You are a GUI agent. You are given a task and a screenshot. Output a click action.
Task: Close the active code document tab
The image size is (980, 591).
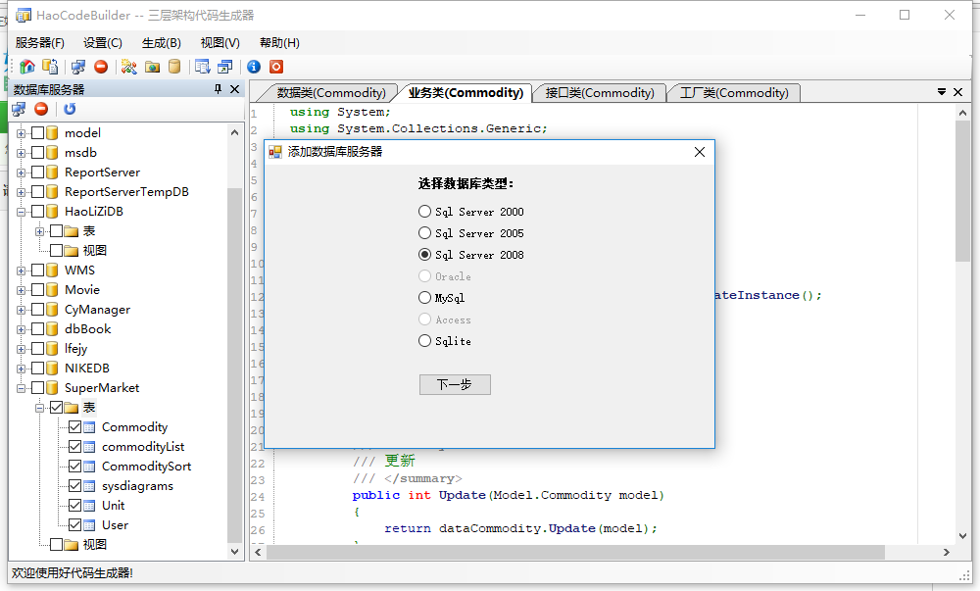tap(957, 92)
